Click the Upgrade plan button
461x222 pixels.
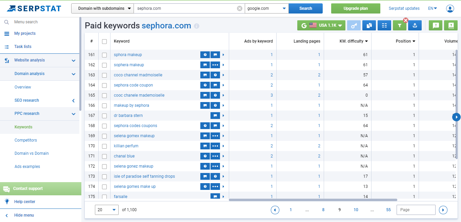tap(356, 8)
